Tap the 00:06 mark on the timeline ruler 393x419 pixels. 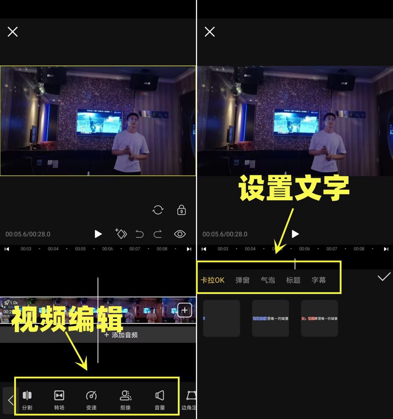tap(107, 249)
